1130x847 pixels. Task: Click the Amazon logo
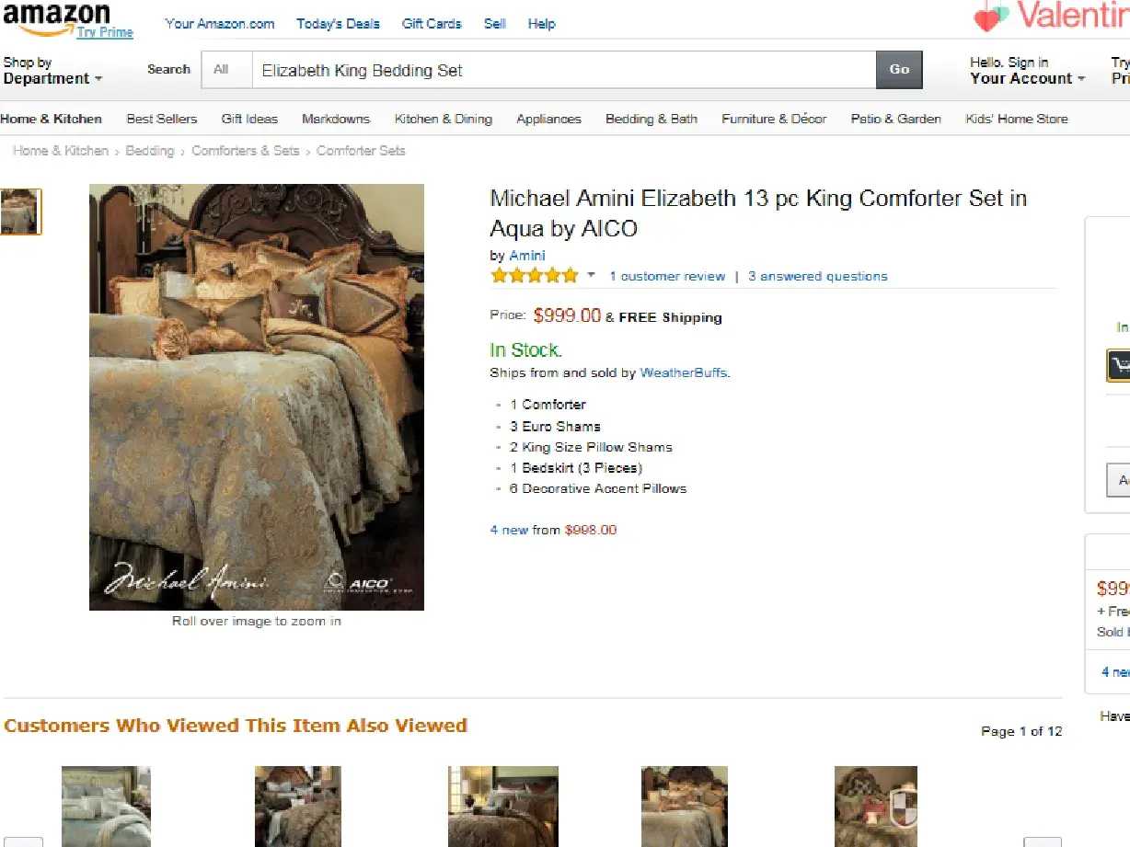pos(57,17)
